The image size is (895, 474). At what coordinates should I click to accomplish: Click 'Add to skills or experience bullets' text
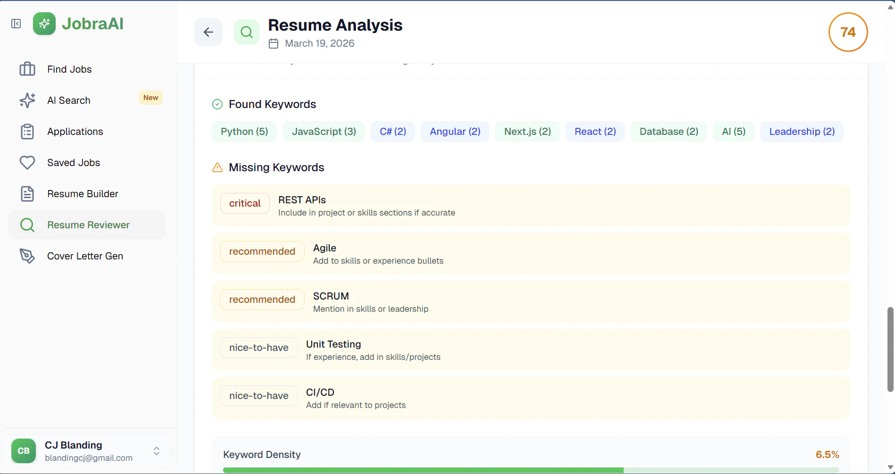[378, 261]
